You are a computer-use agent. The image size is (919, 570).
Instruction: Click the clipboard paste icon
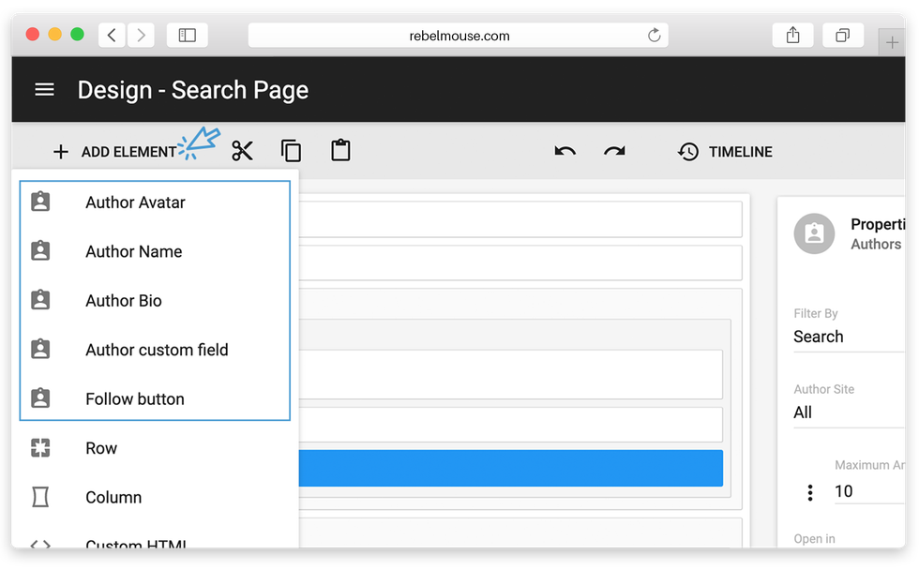(x=340, y=150)
